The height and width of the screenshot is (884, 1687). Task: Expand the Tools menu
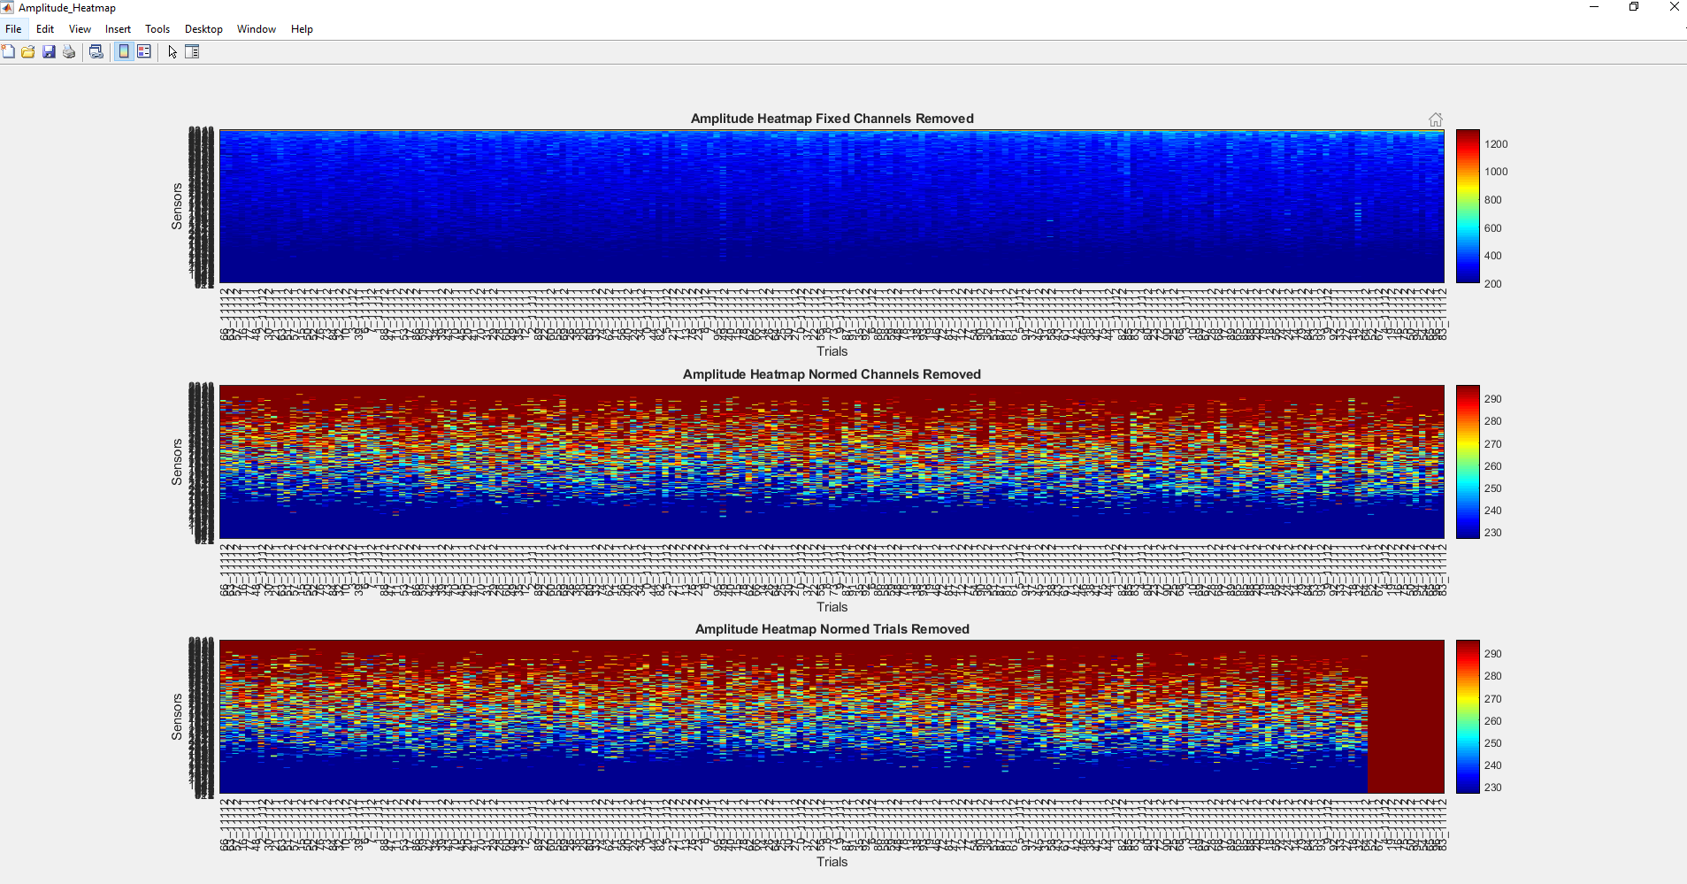tap(157, 29)
